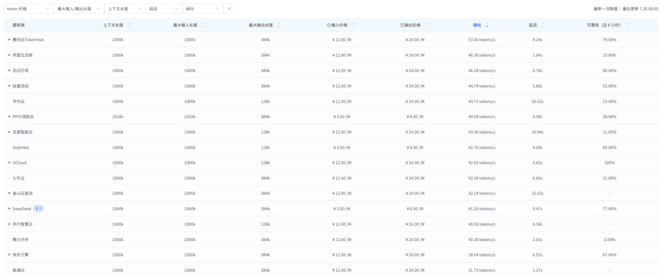Click the 最后更新 7.28 00:00 text

pyautogui.click(x=641, y=9)
